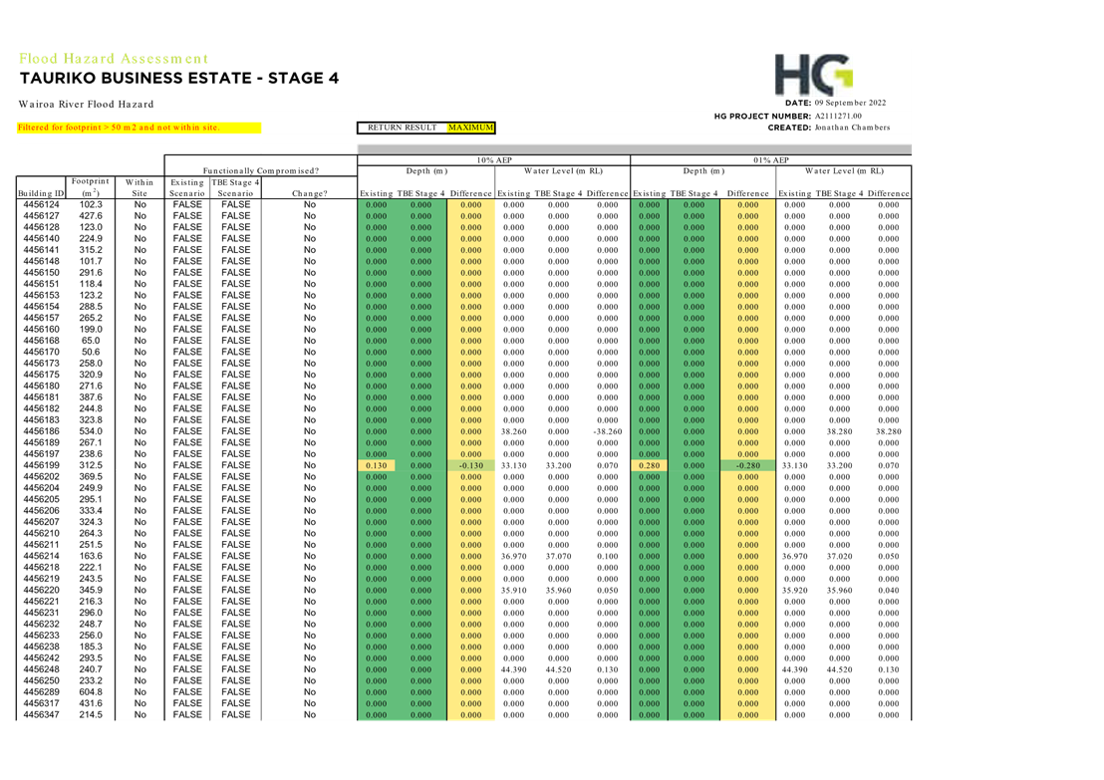Click the Building ID column header
Image resolution: width=1104 pixels, height=780 pixels.
tap(41, 193)
